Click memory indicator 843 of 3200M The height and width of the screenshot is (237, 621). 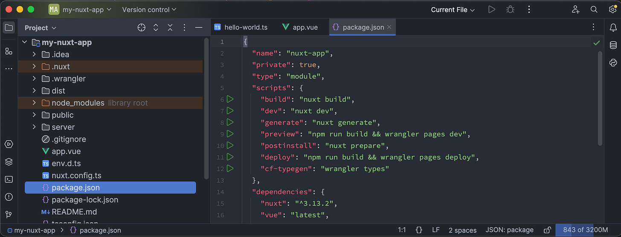click(586, 230)
